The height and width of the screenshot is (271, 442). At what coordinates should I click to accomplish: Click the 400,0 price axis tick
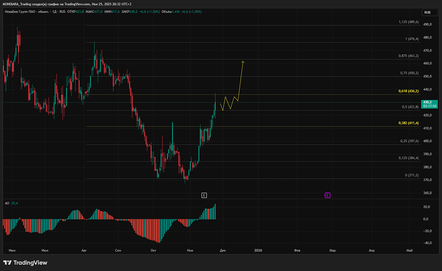point(427,141)
